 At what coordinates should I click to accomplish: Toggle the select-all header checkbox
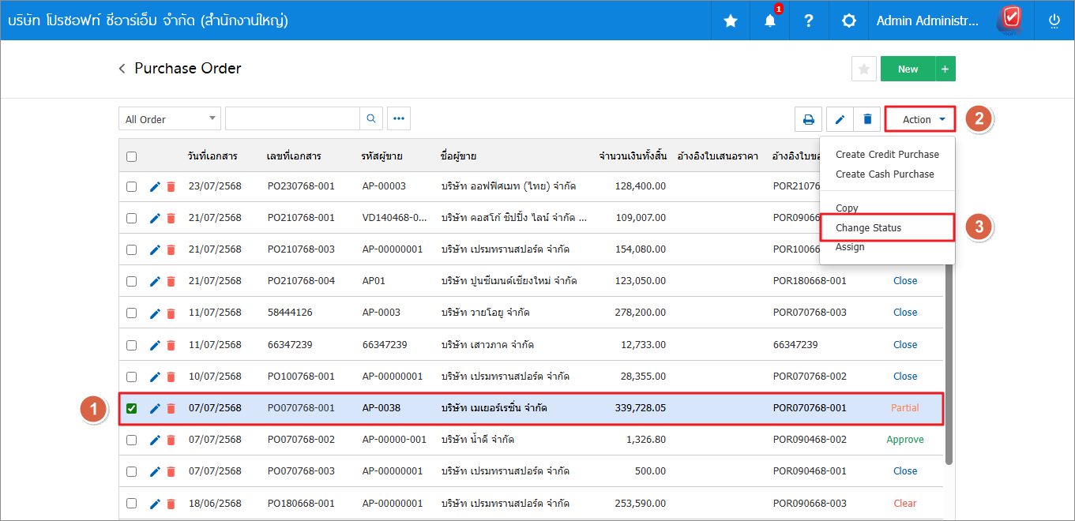point(132,156)
